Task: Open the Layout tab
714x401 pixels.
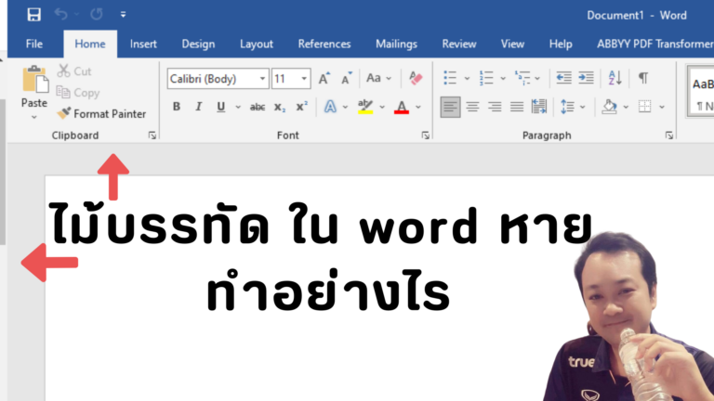Action: (x=257, y=44)
